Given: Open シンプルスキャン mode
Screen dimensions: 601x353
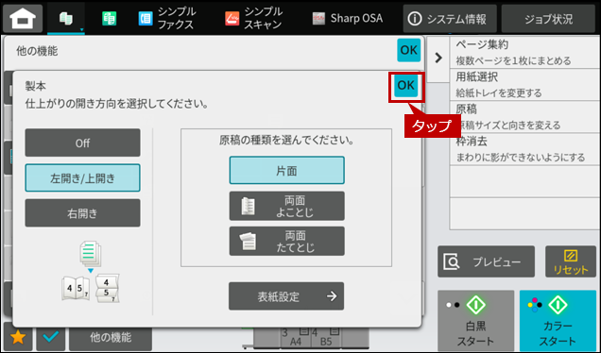Looking at the screenshot, I should coord(254,18).
